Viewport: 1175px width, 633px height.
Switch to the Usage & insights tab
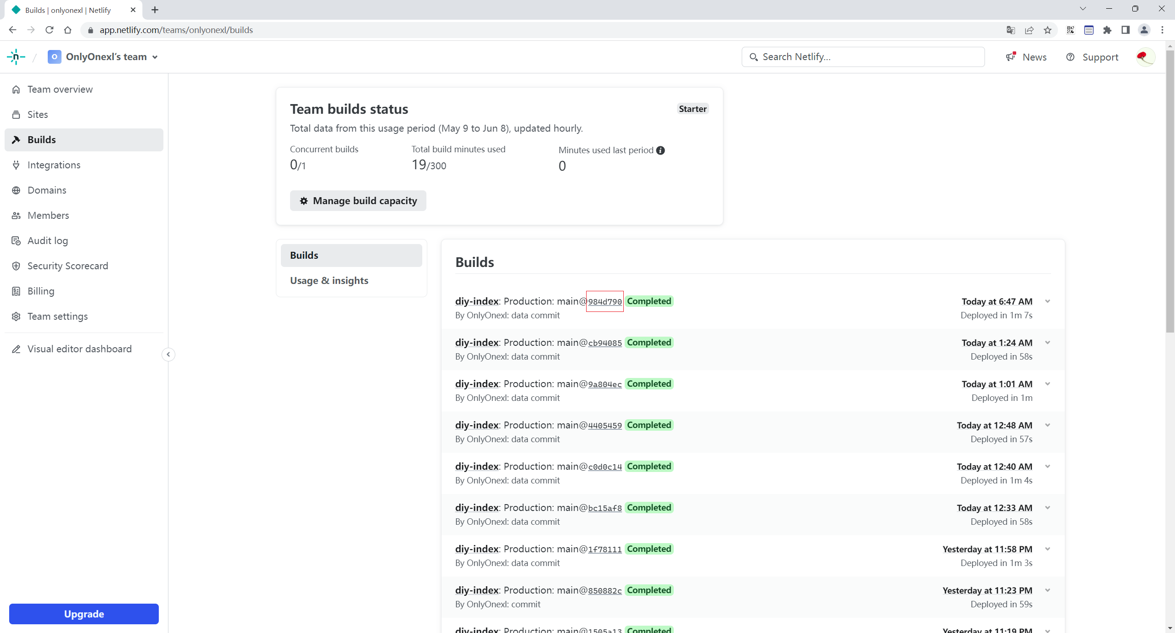[352, 281]
